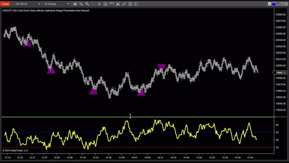Image resolution: width=289 pixels, height=163 pixels.
Task: Select the drawing tools pencil icon
Action: (81, 4)
